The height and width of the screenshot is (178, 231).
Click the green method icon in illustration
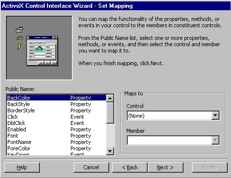coord(19,38)
